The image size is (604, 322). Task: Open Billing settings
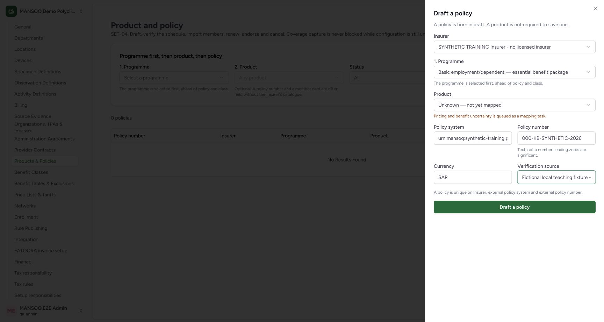coord(21,105)
